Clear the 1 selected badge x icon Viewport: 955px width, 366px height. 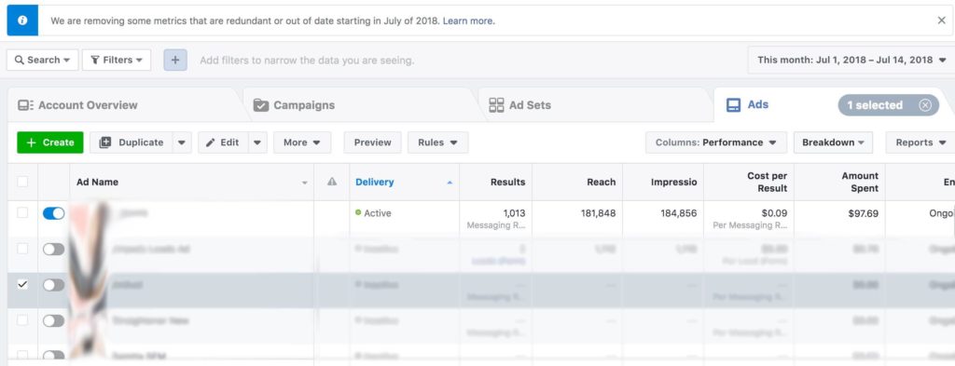pyautogui.click(x=925, y=105)
